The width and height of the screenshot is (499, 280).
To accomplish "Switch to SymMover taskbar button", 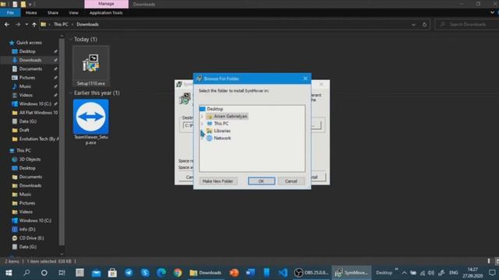I will point(352,273).
